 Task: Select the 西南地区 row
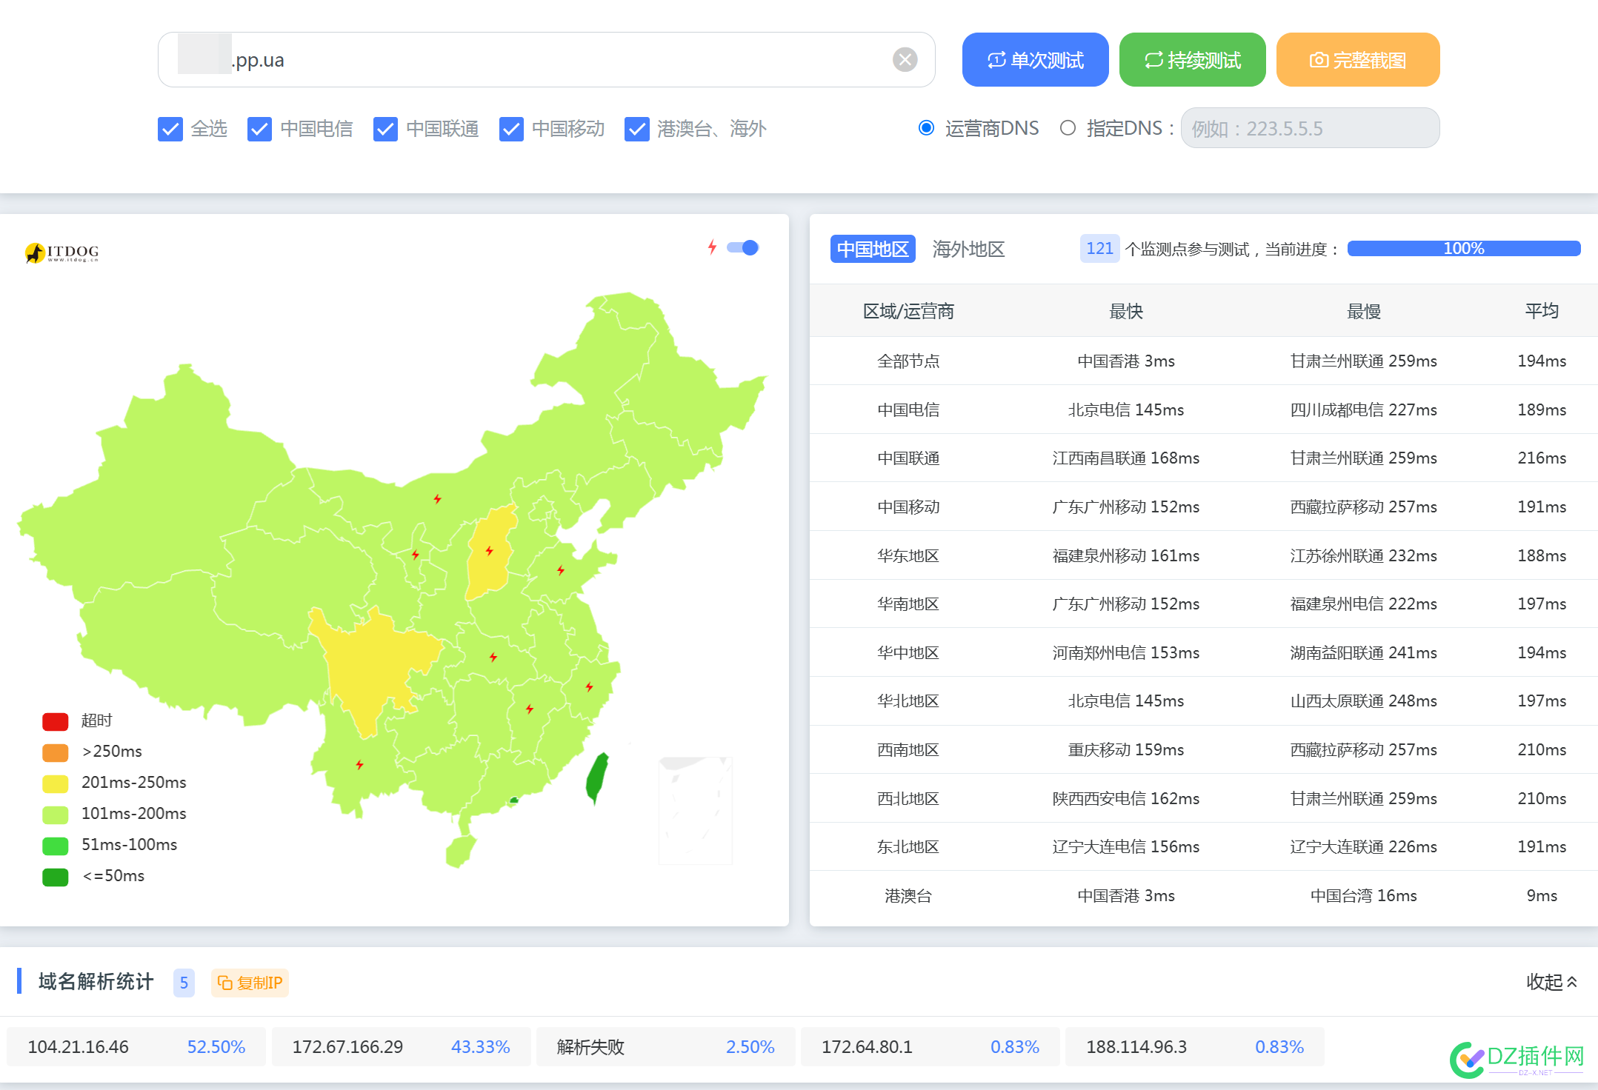click(x=1204, y=749)
